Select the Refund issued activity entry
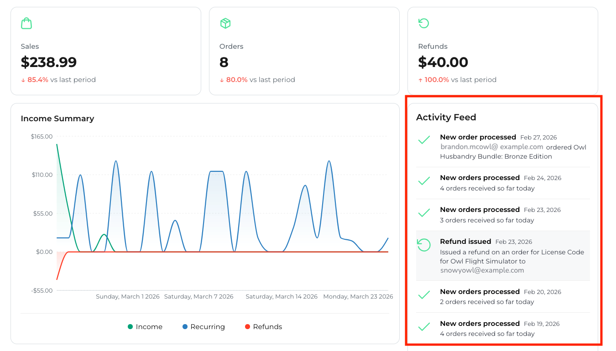 (x=503, y=255)
